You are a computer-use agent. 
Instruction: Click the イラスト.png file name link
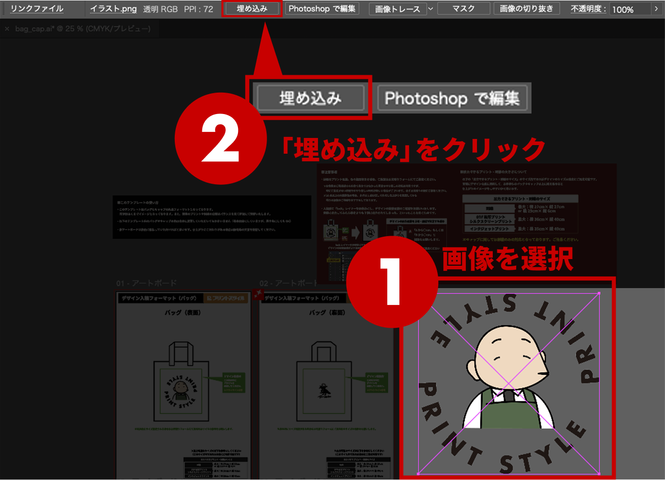click(112, 8)
